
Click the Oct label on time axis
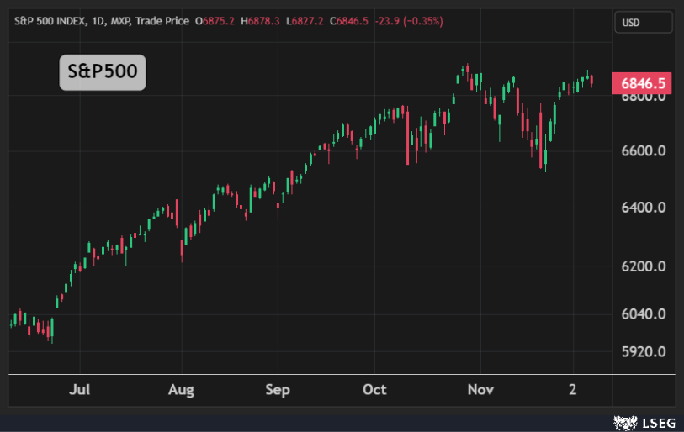click(374, 390)
